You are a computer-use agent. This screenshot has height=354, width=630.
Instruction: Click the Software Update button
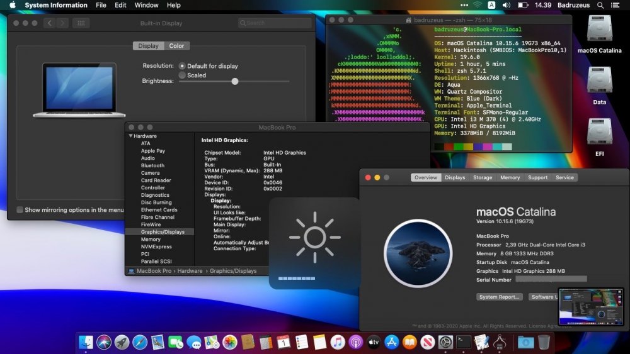point(543,297)
